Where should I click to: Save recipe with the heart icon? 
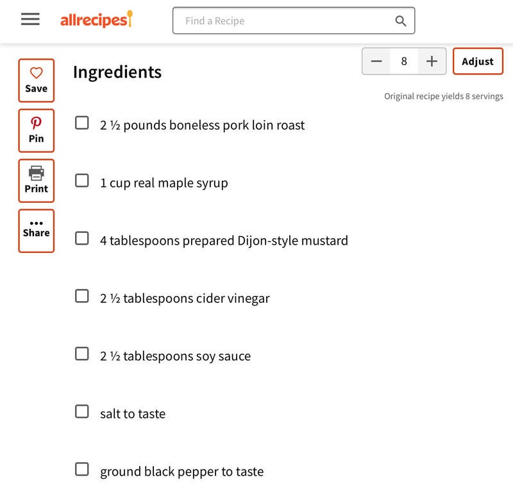(37, 81)
